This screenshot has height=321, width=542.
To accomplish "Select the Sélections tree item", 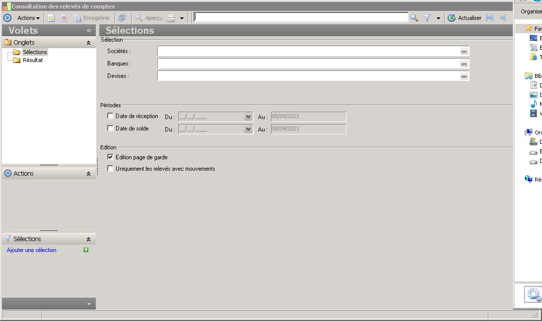I will coord(35,52).
